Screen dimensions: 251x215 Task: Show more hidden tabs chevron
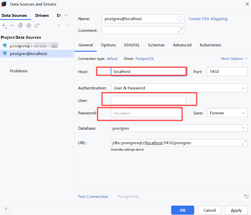[66, 16]
